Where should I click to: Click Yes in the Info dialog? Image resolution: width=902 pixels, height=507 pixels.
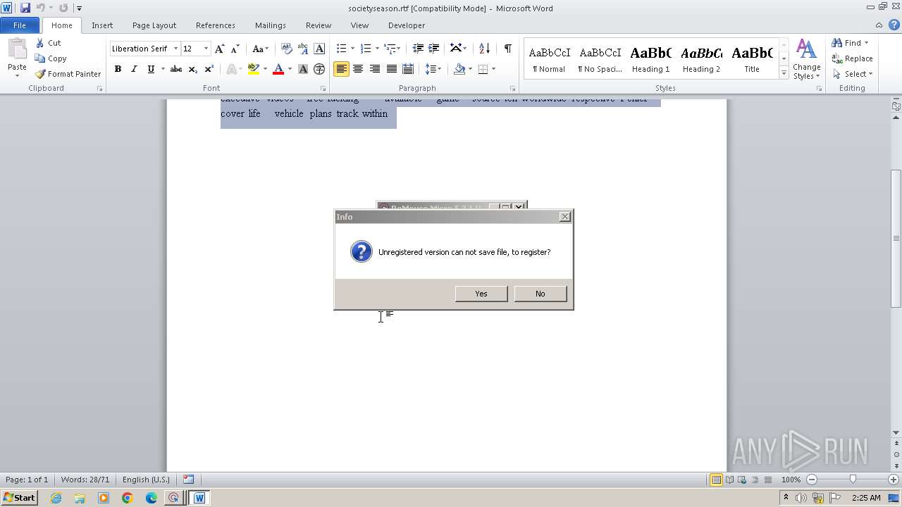click(481, 294)
